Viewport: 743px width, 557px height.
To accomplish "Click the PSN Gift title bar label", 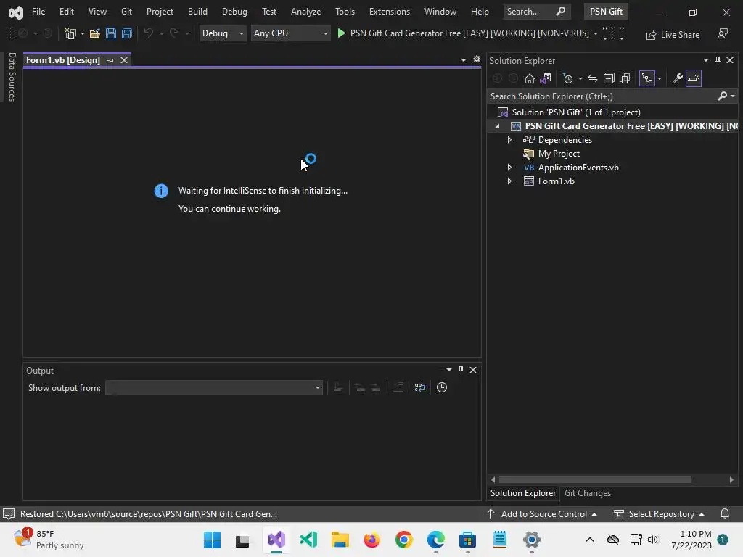I will click(606, 12).
